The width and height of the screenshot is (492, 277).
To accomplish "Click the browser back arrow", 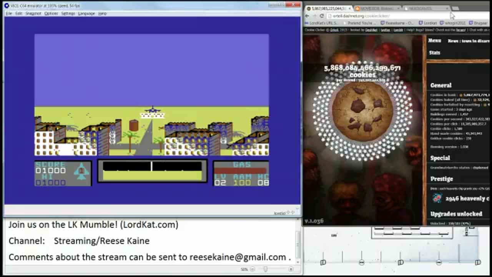I will (307, 16).
